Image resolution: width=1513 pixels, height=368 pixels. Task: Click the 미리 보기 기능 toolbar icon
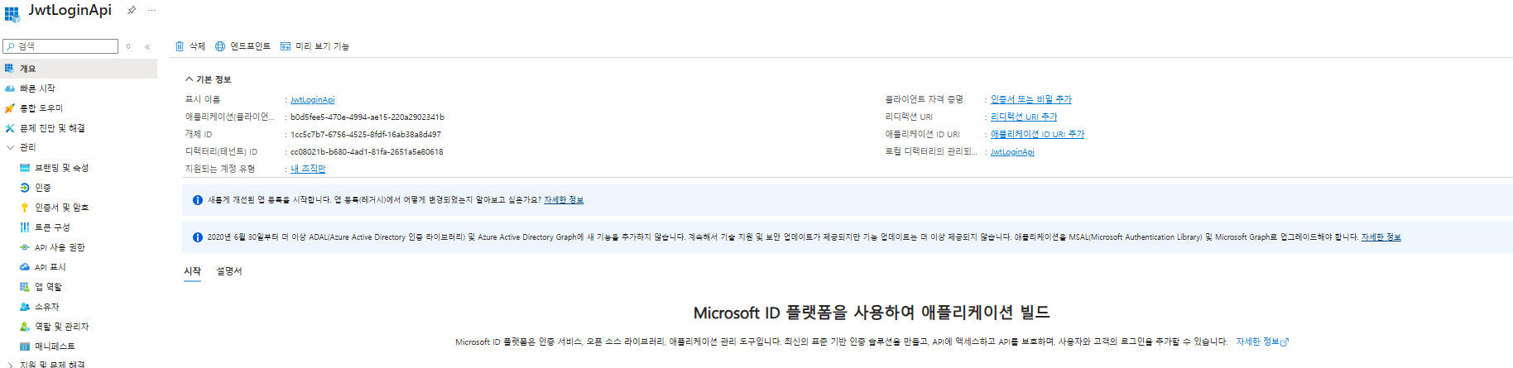286,46
